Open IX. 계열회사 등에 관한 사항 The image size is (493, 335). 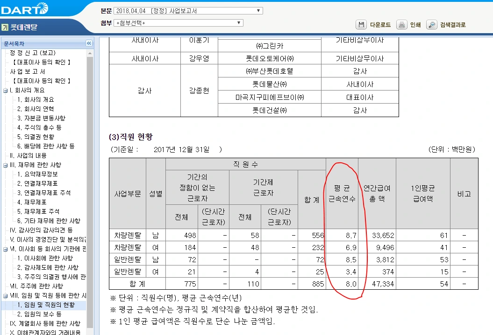point(45,324)
